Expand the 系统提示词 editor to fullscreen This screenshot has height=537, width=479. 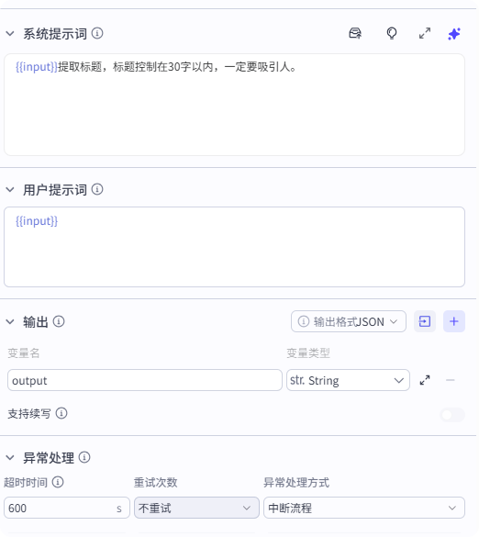425,33
